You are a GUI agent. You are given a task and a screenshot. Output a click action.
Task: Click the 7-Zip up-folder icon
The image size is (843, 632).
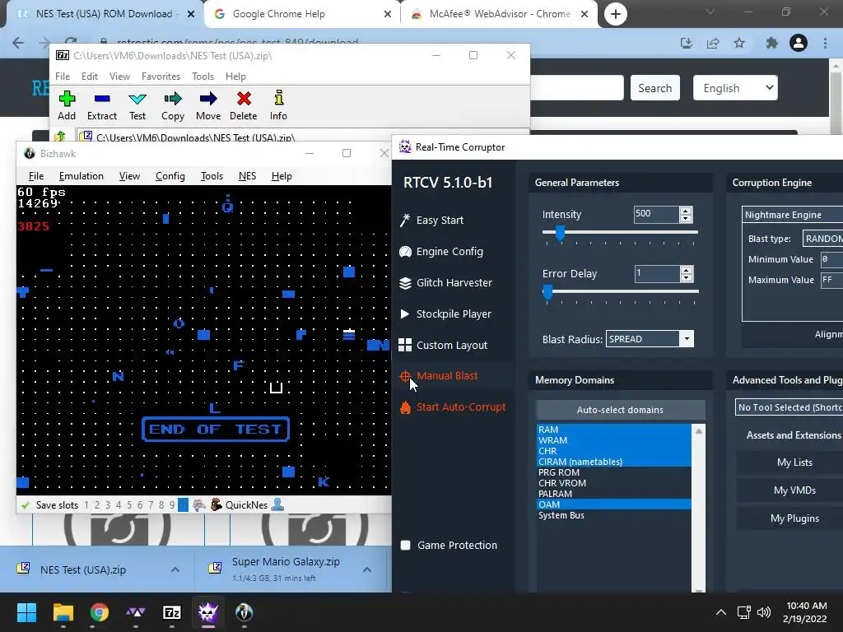pos(60,137)
